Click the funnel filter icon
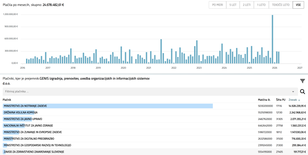 pyautogui.click(x=302, y=81)
